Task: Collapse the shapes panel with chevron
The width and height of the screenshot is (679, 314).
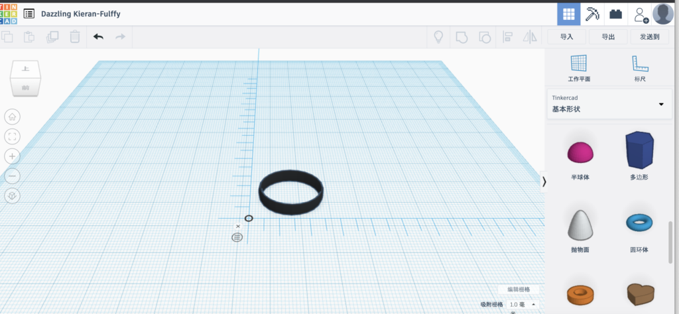Action: 544,182
